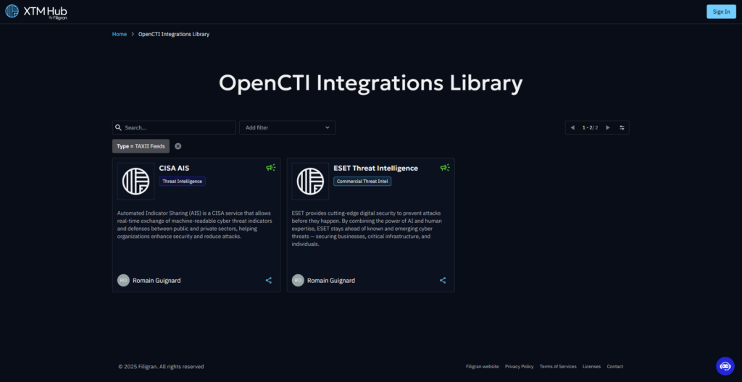Share the CISA AIS integration card
742x382 pixels.
(269, 281)
